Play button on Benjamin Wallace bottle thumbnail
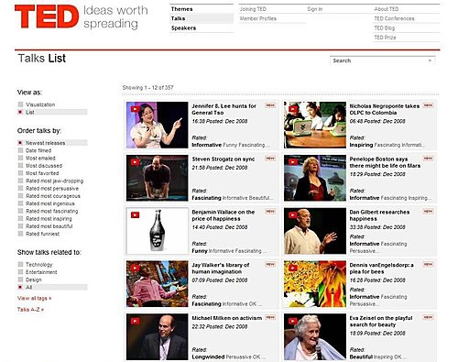The image size is (458, 362). click(135, 215)
